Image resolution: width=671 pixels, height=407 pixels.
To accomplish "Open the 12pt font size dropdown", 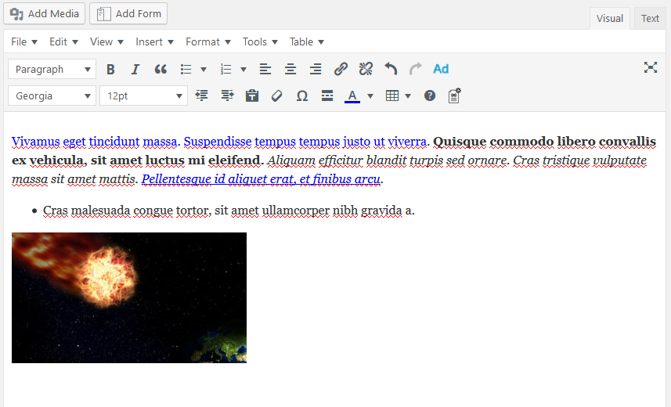I will click(x=143, y=95).
